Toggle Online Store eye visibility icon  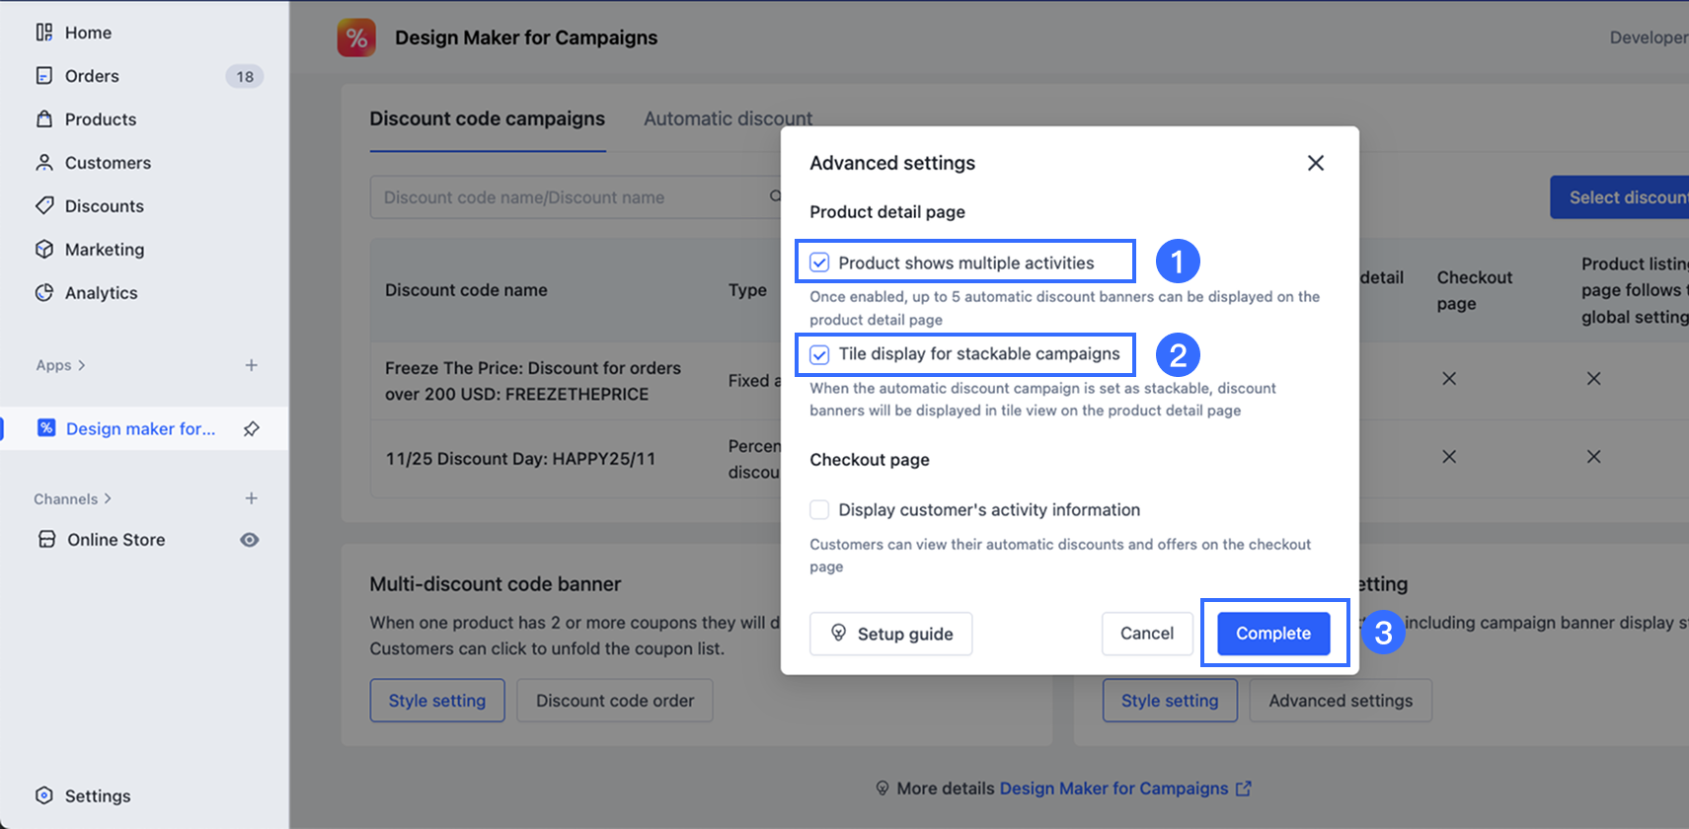250,540
